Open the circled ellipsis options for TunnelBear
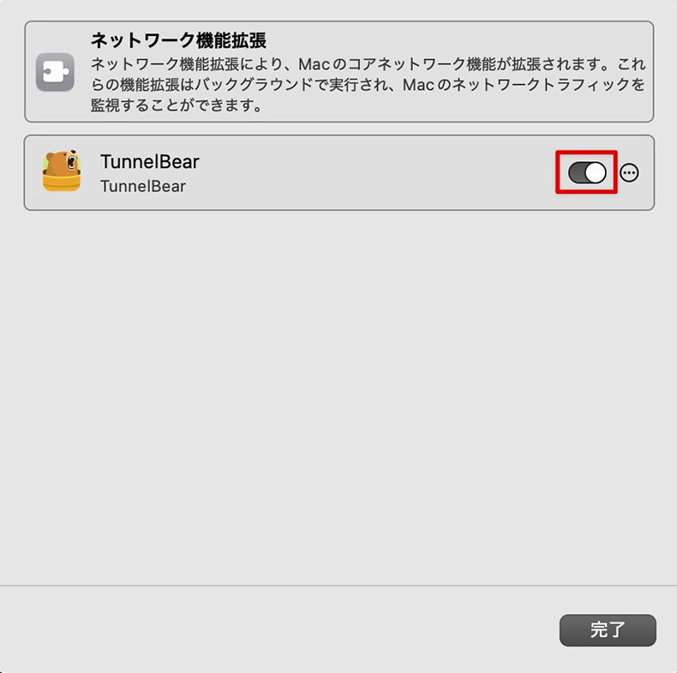 [629, 173]
